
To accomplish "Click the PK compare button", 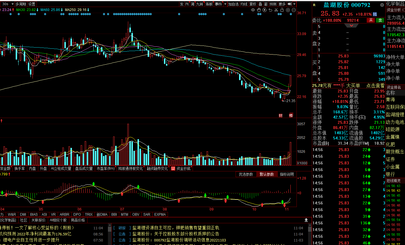I will (187, 4).
